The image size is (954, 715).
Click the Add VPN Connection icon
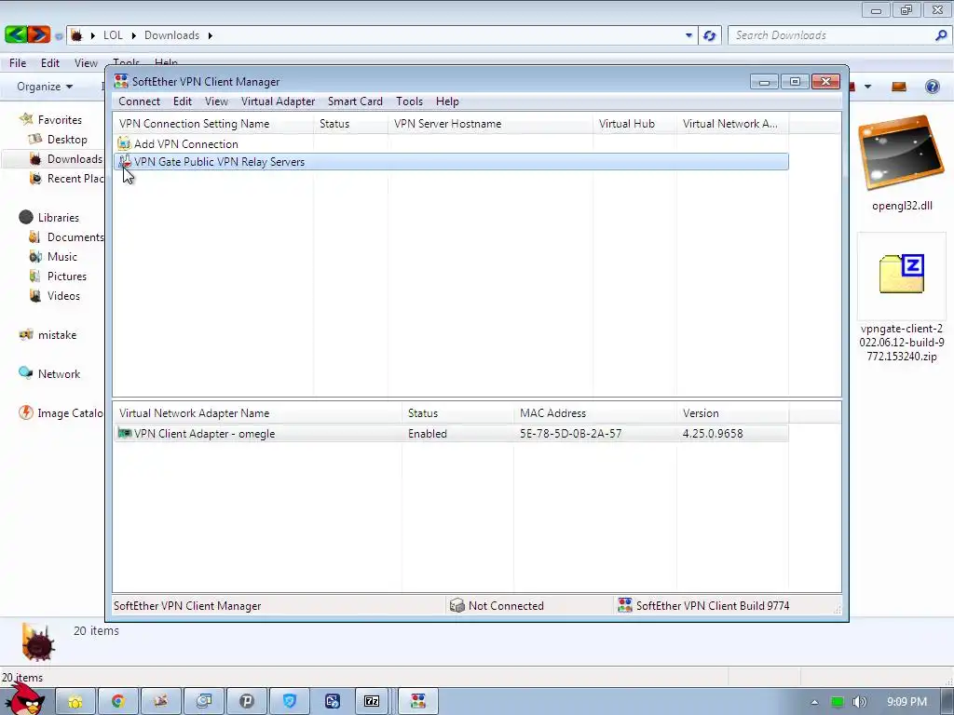[x=124, y=144]
